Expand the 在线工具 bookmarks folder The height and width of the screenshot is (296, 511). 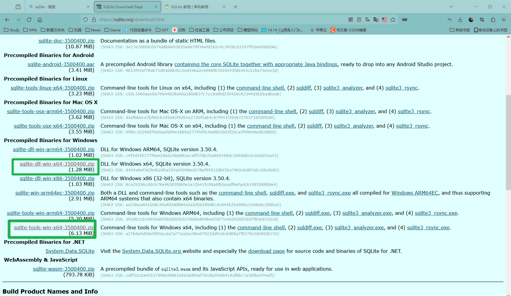199,30
